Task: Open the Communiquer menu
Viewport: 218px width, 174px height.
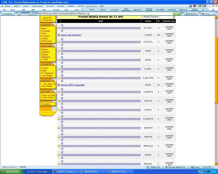Action: coord(37,6)
